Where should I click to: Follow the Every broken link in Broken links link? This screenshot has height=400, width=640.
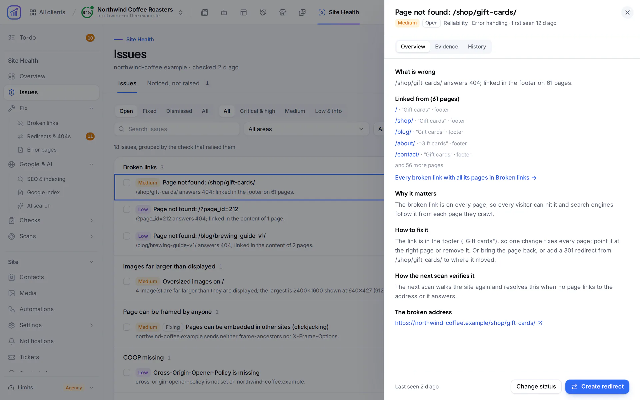tap(466, 178)
